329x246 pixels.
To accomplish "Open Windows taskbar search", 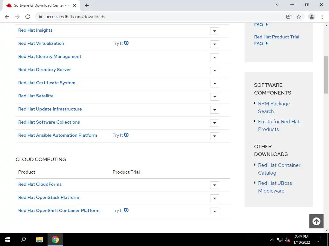I will click(23, 240).
